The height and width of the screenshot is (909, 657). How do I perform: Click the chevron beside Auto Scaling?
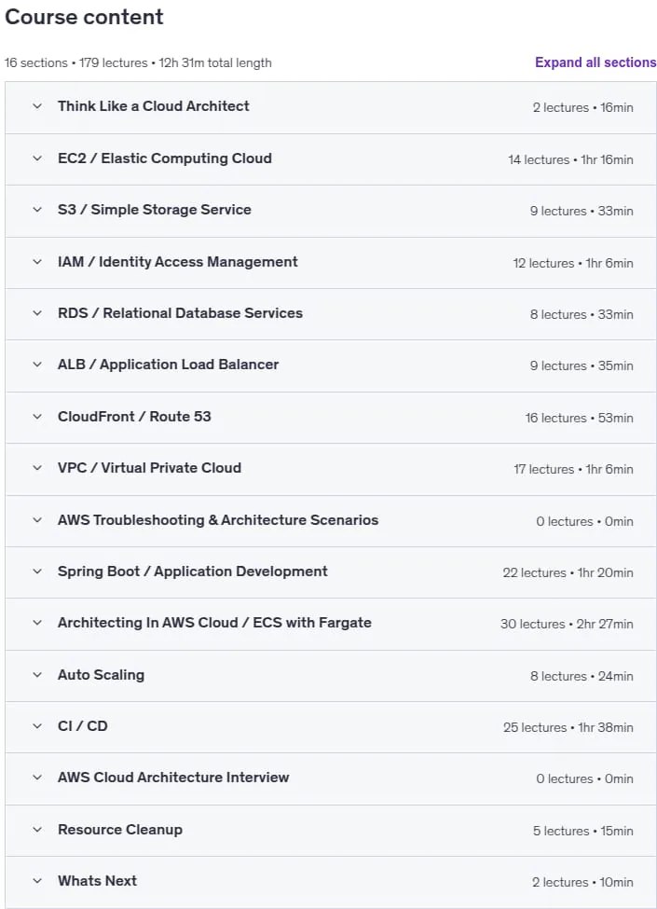pos(37,675)
